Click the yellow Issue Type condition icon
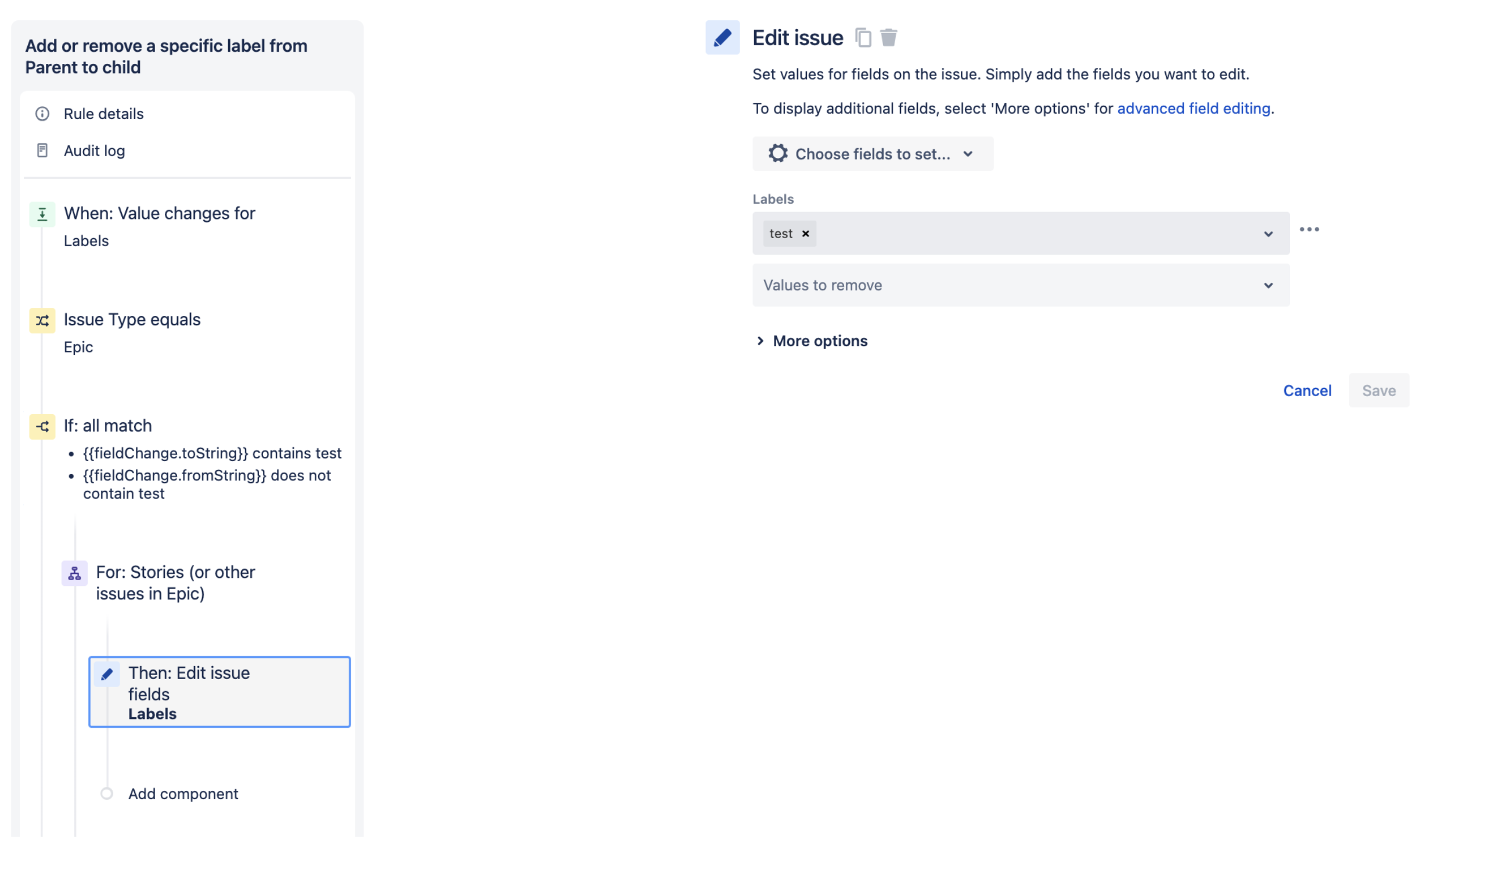This screenshot has height=870, width=1506. coord(42,320)
